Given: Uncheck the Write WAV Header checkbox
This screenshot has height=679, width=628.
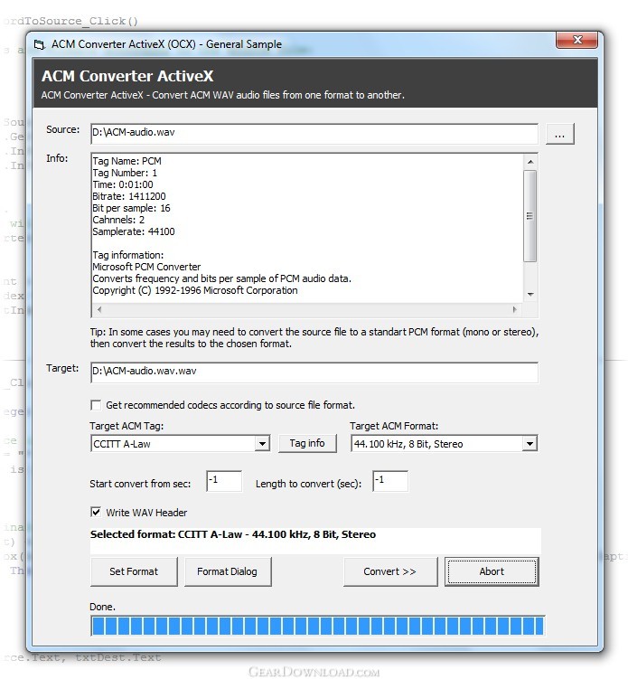Looking at the screenshot, I should (96, 513).
